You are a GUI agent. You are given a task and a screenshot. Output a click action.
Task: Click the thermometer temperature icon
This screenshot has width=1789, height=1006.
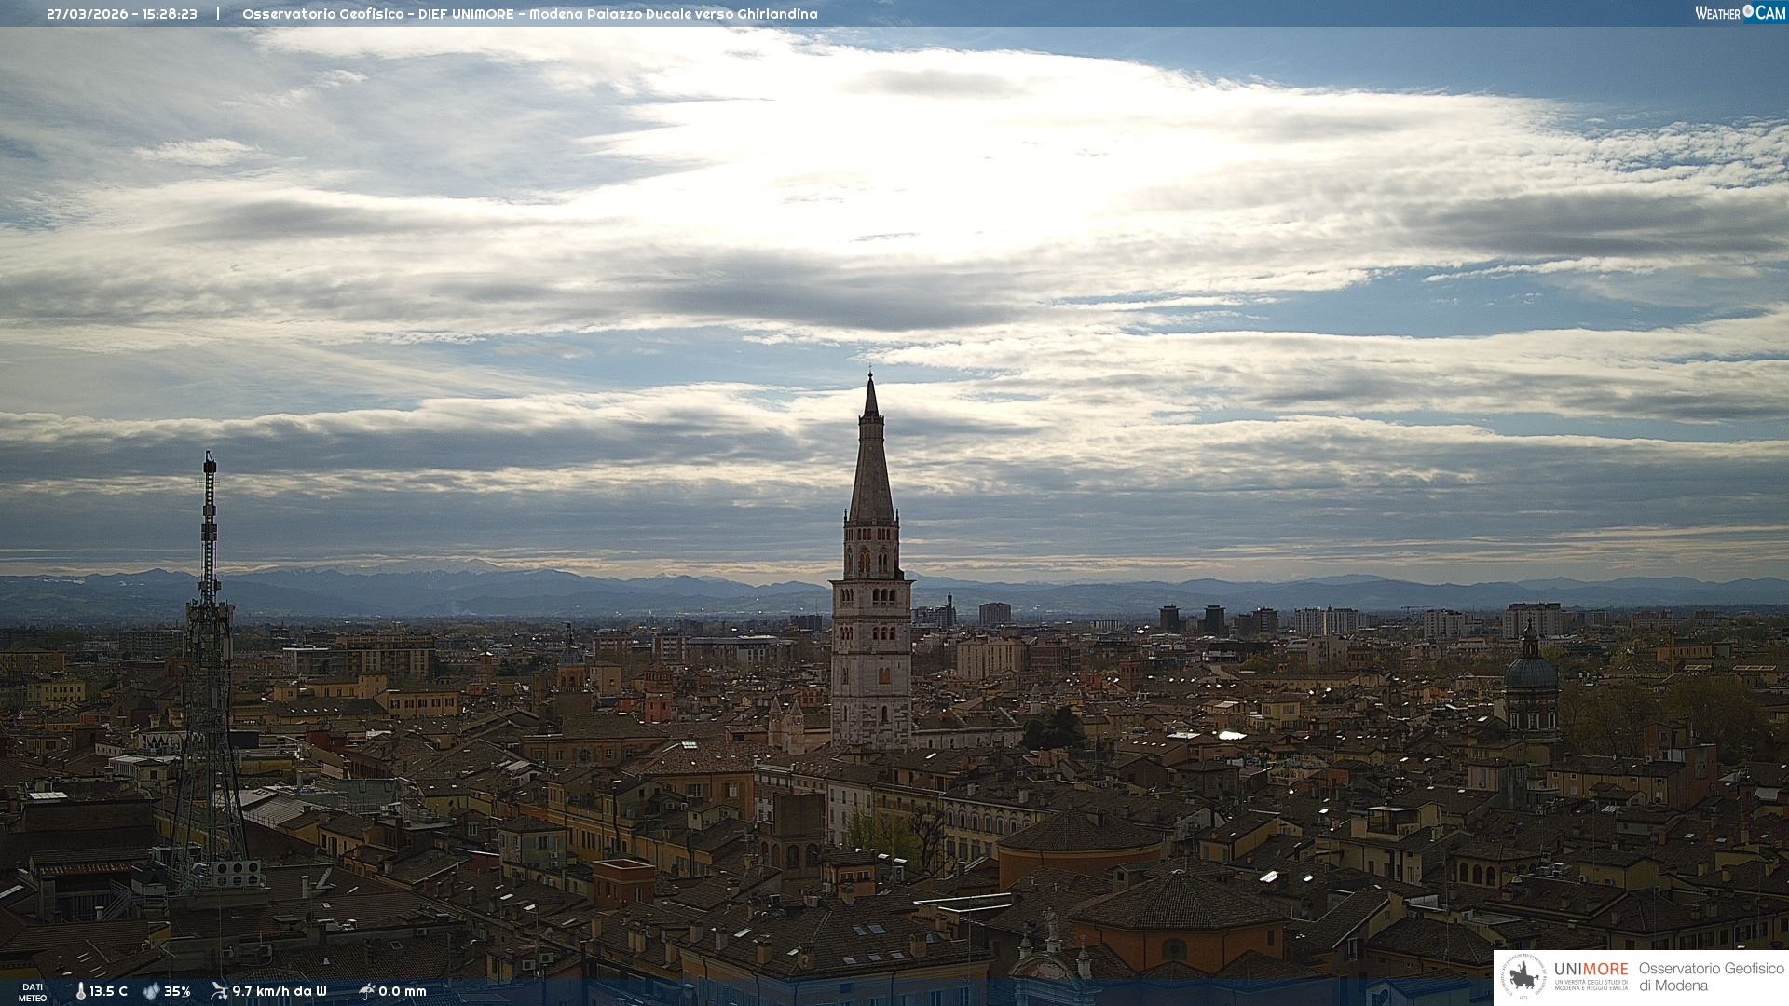[81, 991]
